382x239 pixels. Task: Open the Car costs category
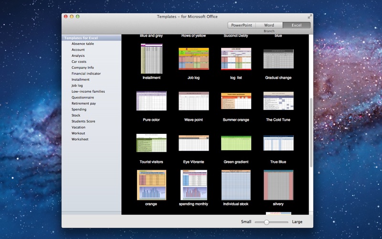[x=79, y=62]
